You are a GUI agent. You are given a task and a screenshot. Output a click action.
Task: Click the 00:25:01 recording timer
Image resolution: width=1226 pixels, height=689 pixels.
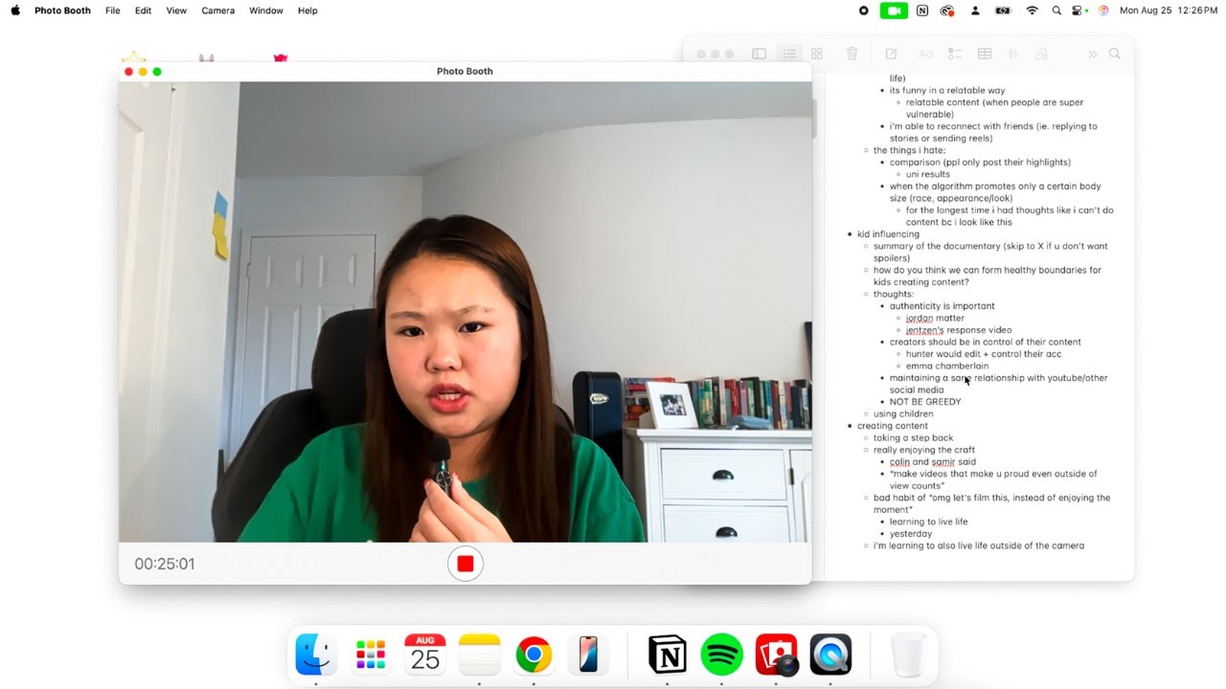coord(165,564)
